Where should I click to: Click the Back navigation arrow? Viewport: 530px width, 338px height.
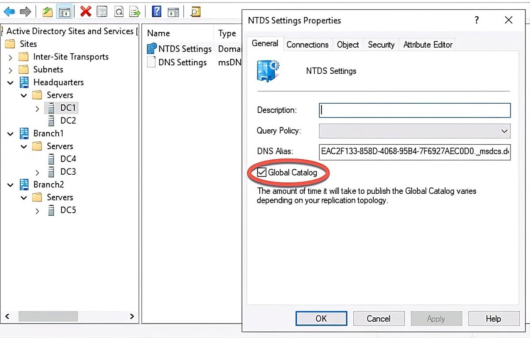(x=10, y=11)
